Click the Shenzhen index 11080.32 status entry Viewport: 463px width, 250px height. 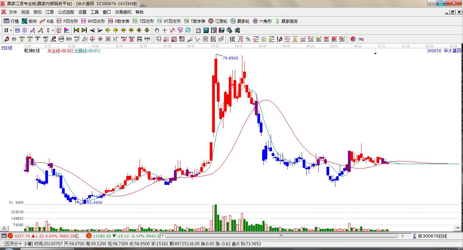123,236
